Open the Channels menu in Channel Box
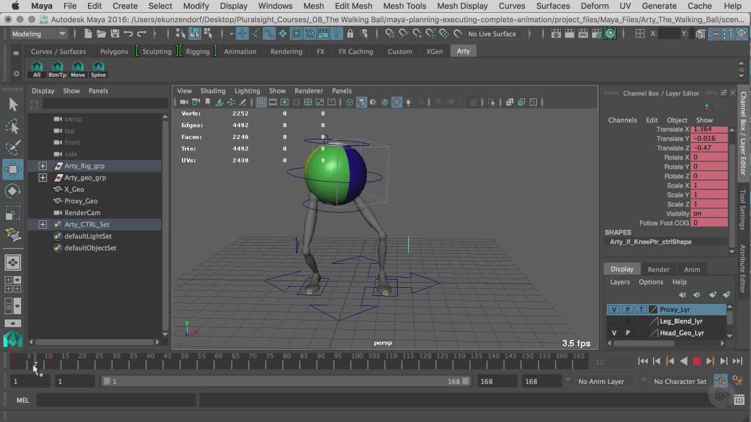 (x=623, y=120)
